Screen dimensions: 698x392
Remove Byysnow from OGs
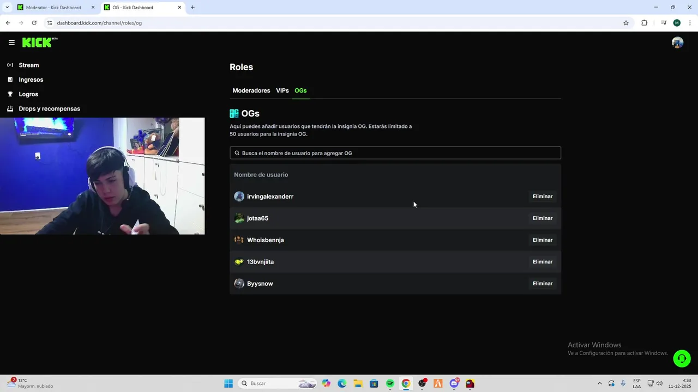pyautogui.click(x=543, y=284)
